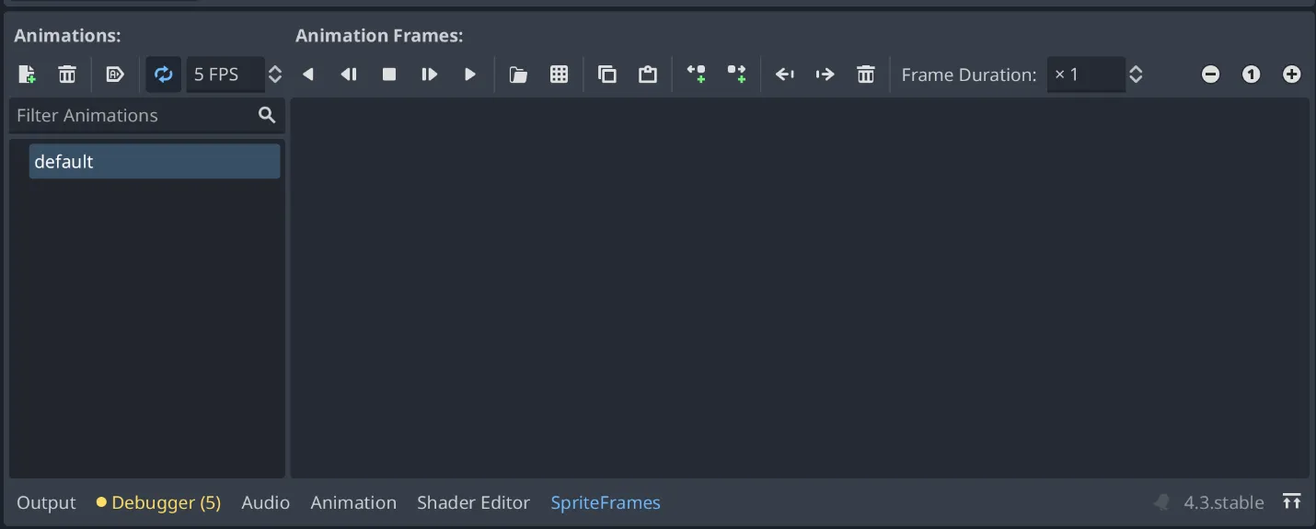
Task: Switch to the Shader Editor tab
Action: [x=473, y=502]
